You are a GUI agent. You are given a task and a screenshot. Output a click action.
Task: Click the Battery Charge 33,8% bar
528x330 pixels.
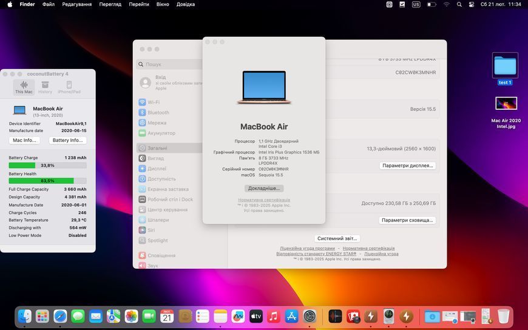47,166
